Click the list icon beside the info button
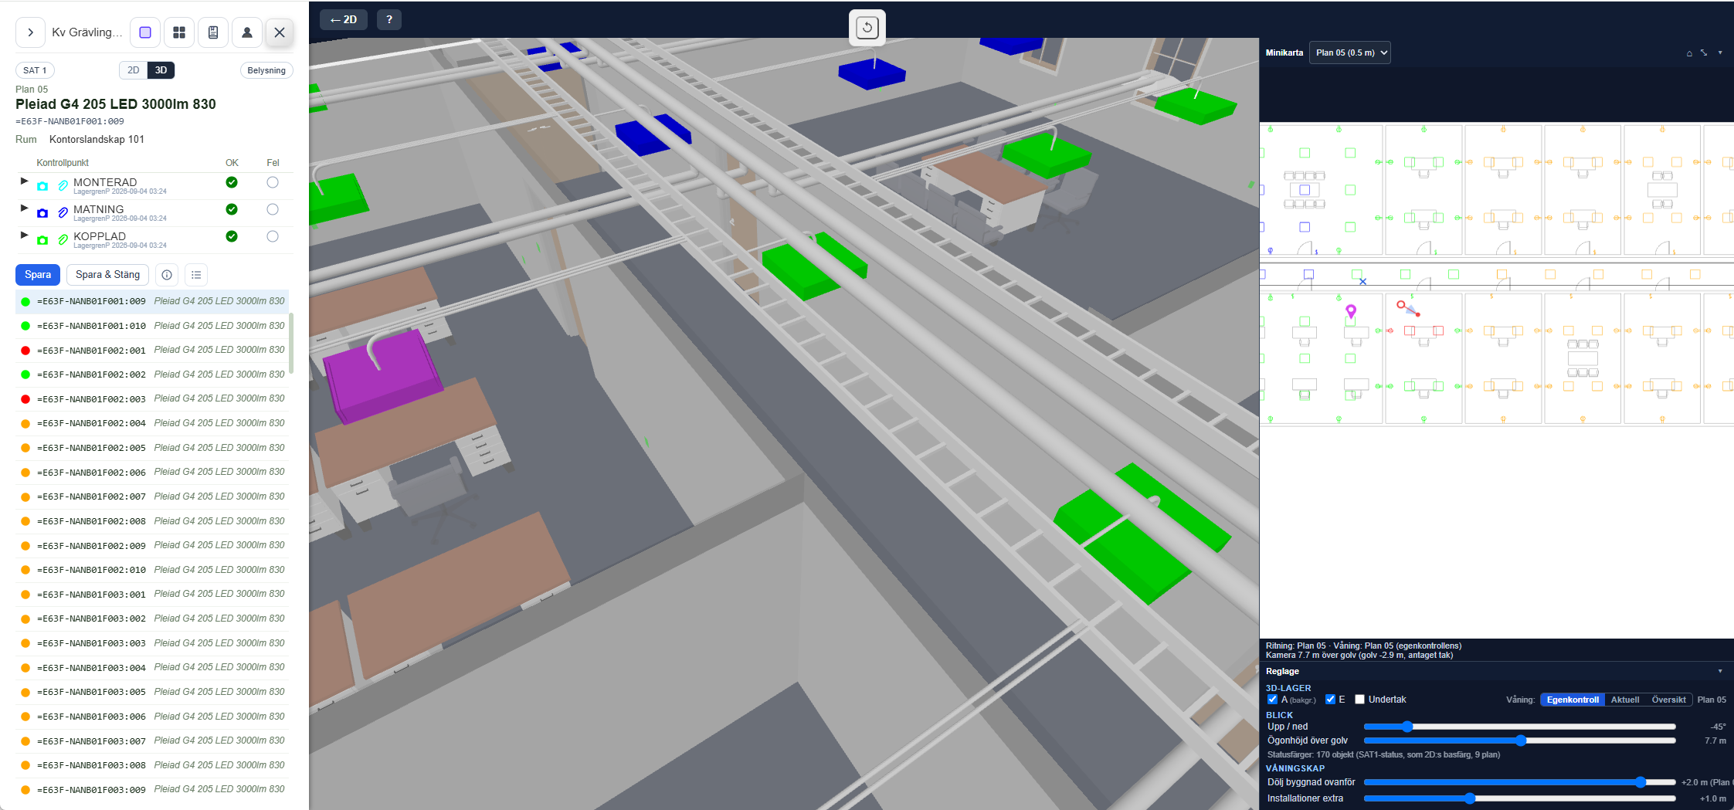The image size is (1734, 810). pyautogui.click(x=196, y=275)
